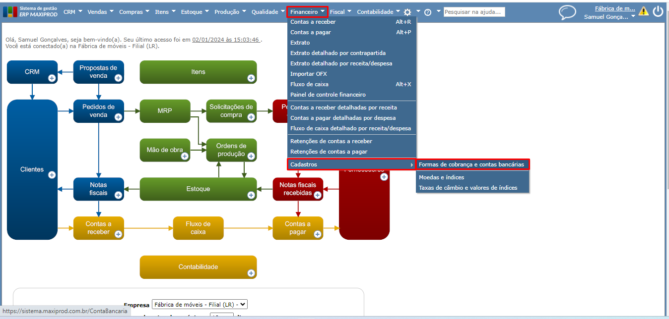Open Formas de cobrança e contas bancárias
The image size is (669, 319).
pyautogui.click(x=472, y=164)
